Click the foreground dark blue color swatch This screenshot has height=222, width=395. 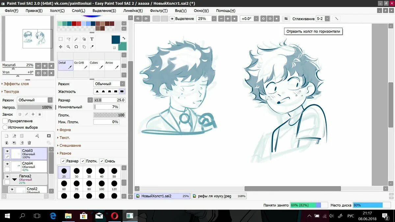(x=116, y=40)
